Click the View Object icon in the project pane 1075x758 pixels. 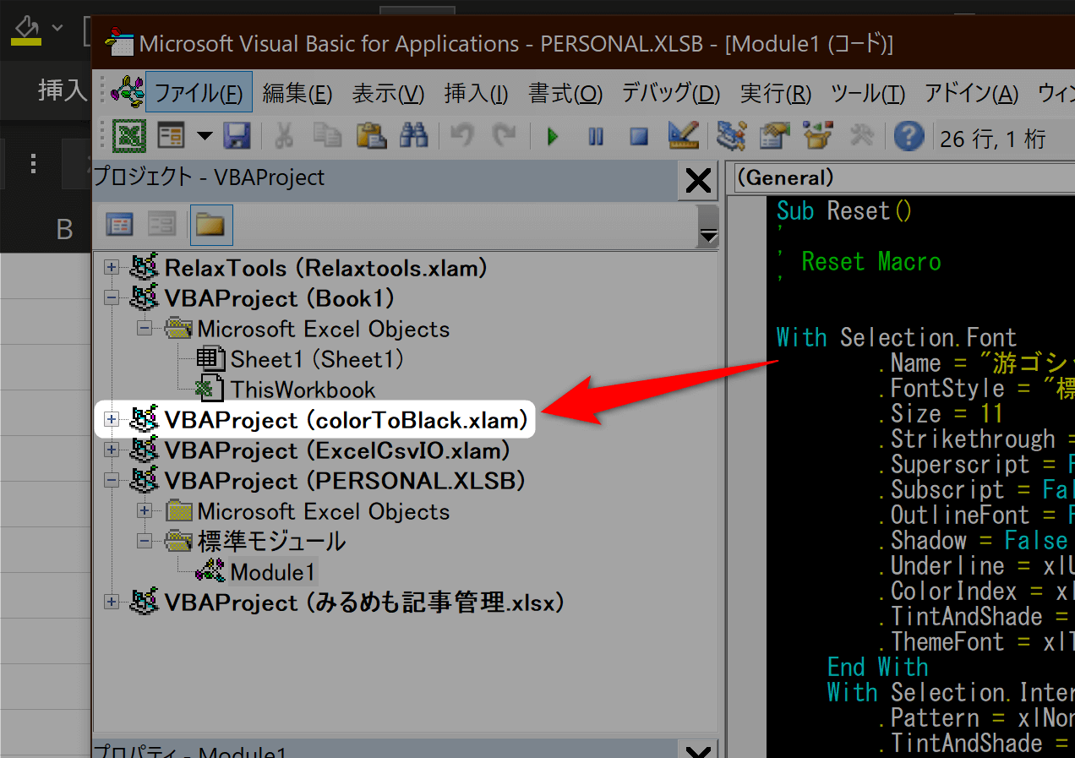161,225
